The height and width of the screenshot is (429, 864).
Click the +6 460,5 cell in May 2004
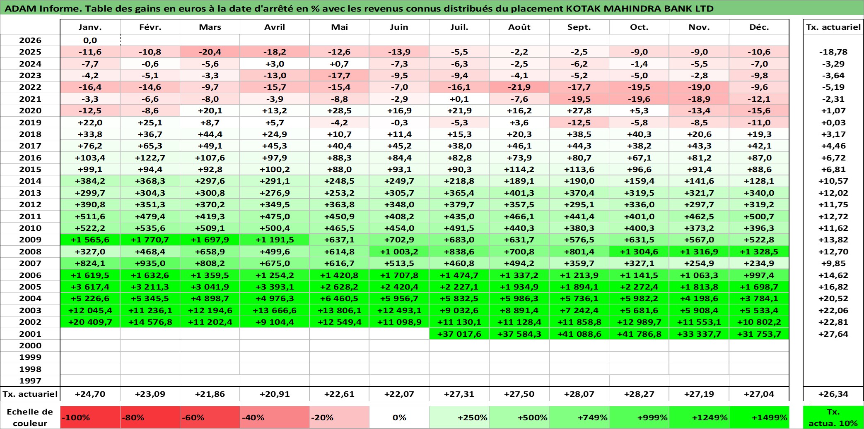339,298
